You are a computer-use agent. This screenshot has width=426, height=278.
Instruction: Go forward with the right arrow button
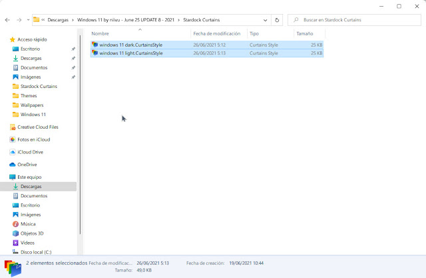(x=19, y=20)
